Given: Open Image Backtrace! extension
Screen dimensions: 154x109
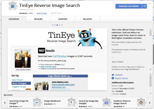Looking at the screenshot, I should [x=52, y=101].
